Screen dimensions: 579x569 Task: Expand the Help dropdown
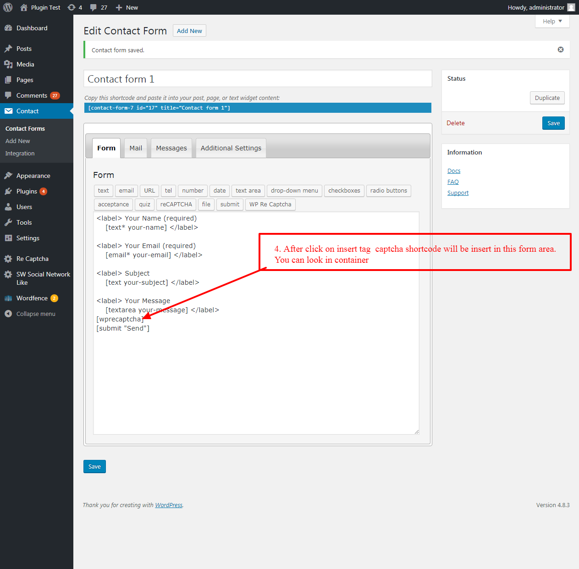552,21
